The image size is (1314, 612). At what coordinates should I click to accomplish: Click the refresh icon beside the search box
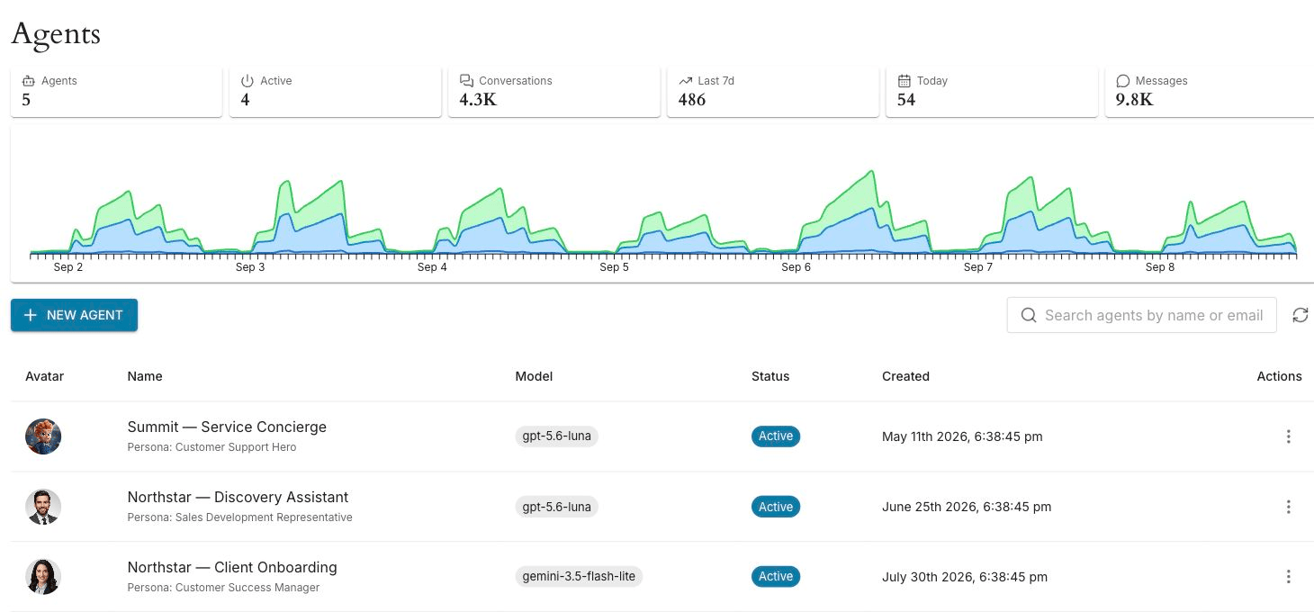tap(1300, 315)
